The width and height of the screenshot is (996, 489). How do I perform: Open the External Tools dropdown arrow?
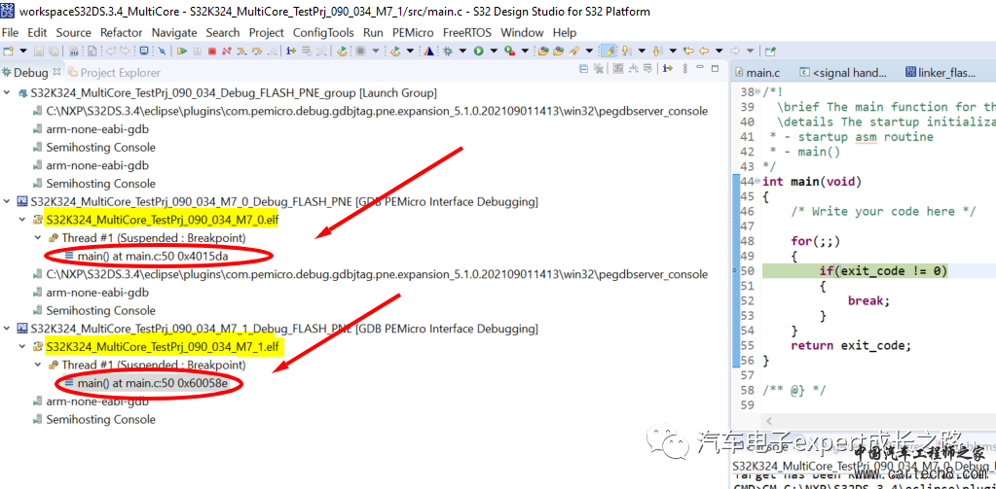[526, 51]
